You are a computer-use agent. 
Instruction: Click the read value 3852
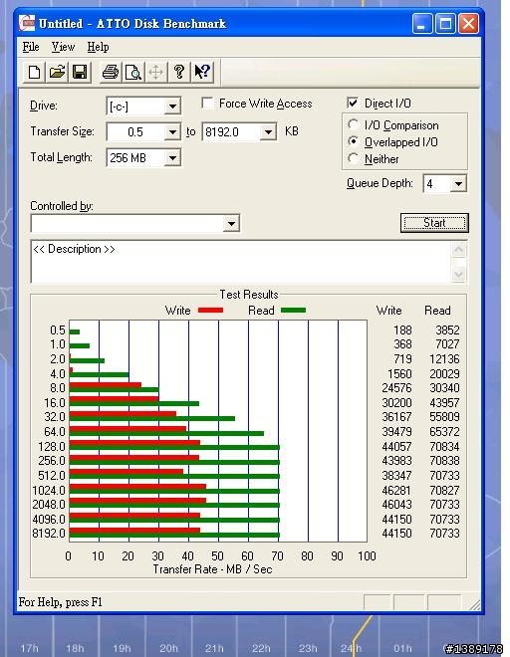click(447, 330)
